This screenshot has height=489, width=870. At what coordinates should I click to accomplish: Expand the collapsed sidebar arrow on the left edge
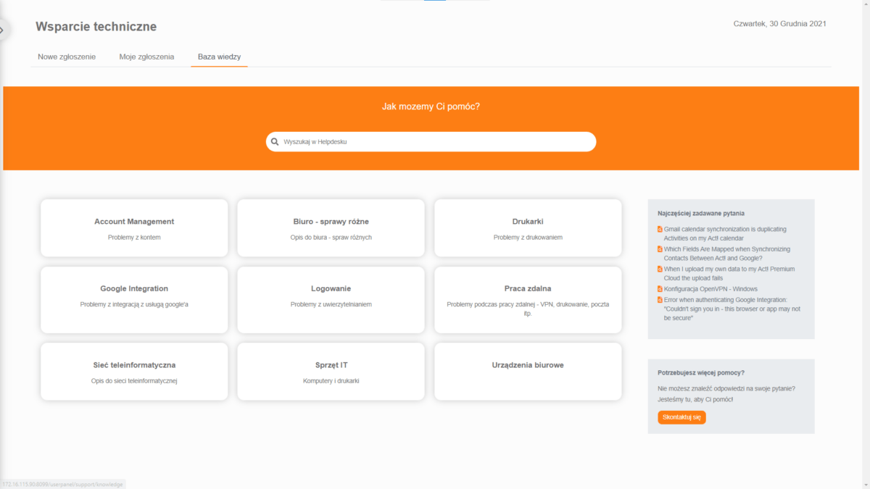coord(4,30)
